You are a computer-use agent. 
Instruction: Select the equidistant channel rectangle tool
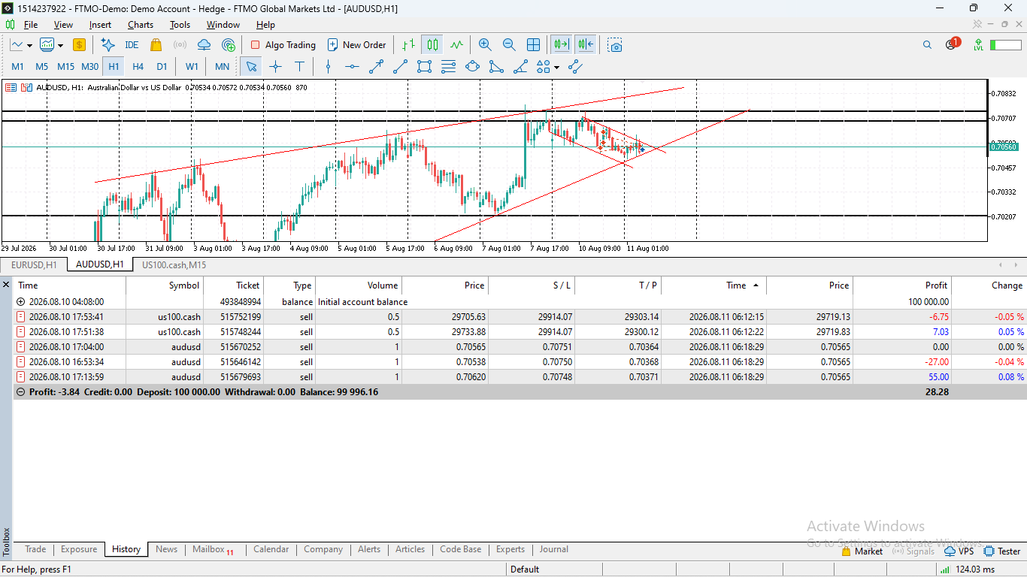tap(424, 67)
